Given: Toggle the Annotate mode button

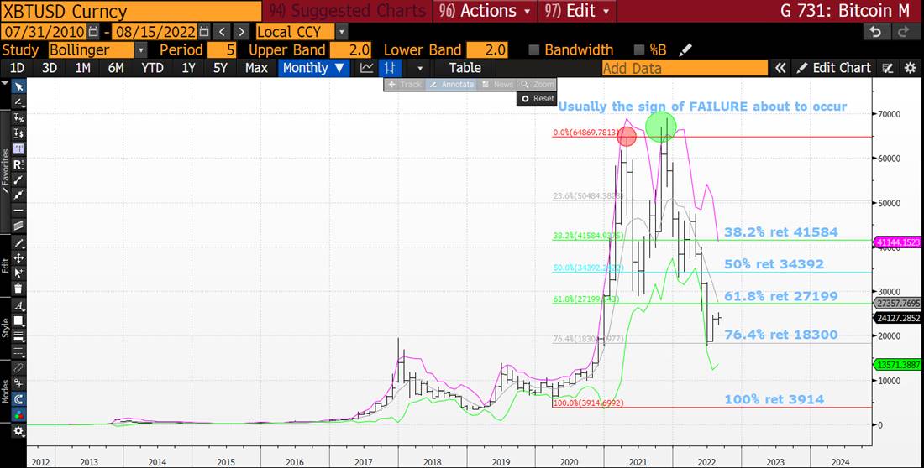Looking at the screenshot, I should click(x=451, y=85).
